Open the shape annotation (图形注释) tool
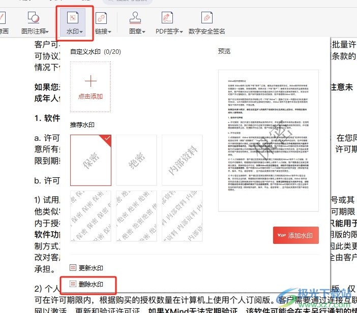357x313 pixels. [34, 18]
